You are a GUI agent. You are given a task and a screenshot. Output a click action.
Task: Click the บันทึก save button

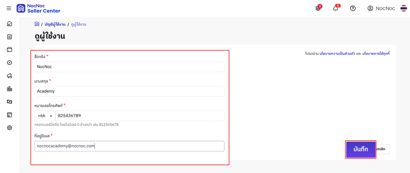(x=360, y=149)
